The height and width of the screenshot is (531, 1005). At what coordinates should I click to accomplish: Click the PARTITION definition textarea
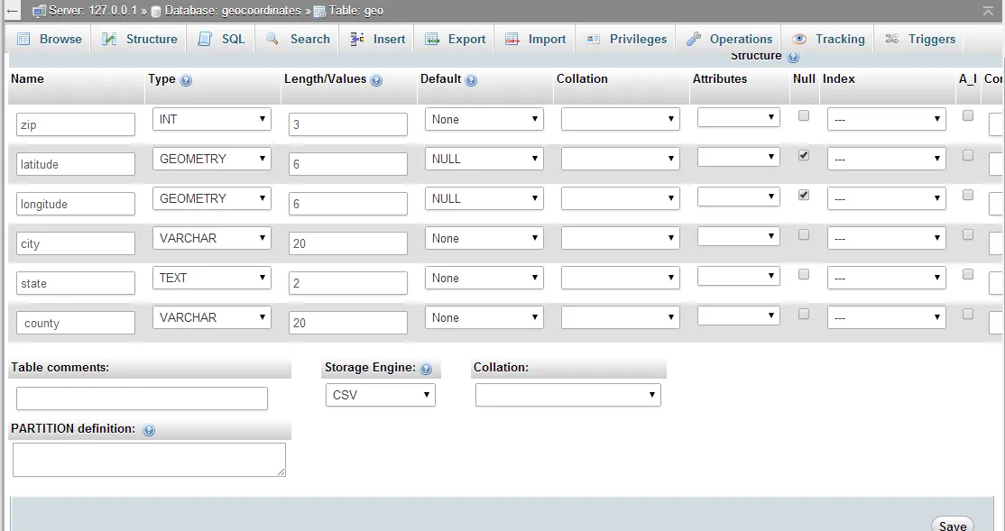(x=150, y=459)
